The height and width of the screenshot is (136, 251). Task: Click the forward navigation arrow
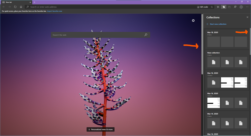tap(10, 7)
